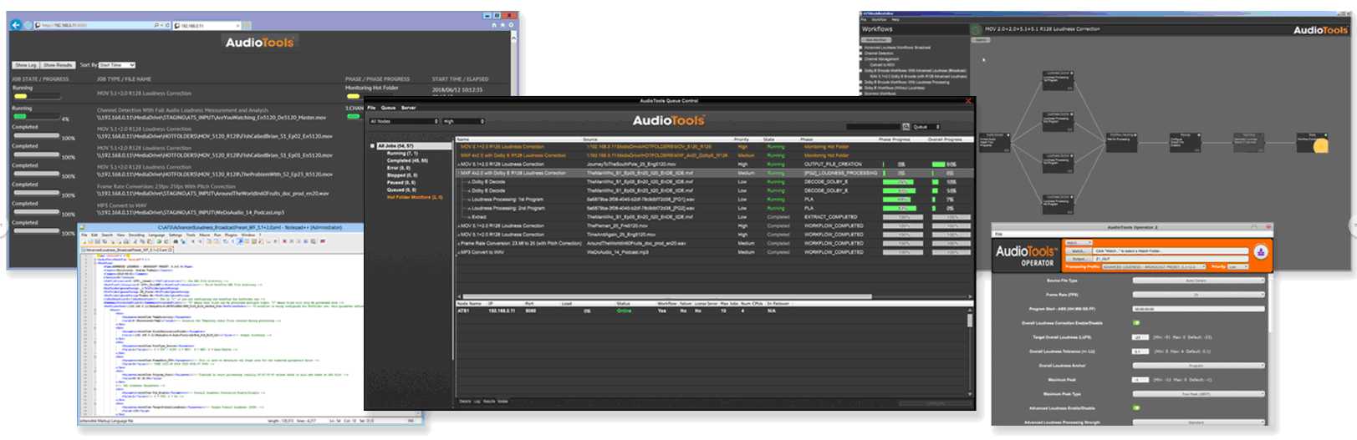
Task: Toggle Overall Loudness Correction Enable/Disable switch
Action: pyautogui.click(x=1137, y=323)
